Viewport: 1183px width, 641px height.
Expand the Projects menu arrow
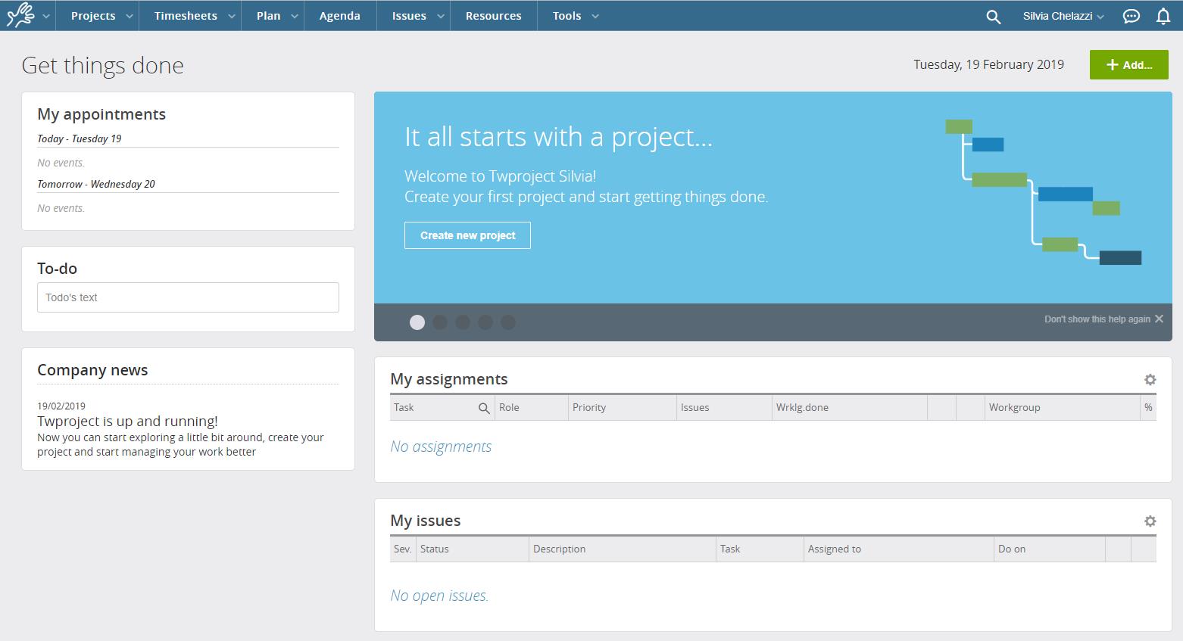(x=130, y=16)
